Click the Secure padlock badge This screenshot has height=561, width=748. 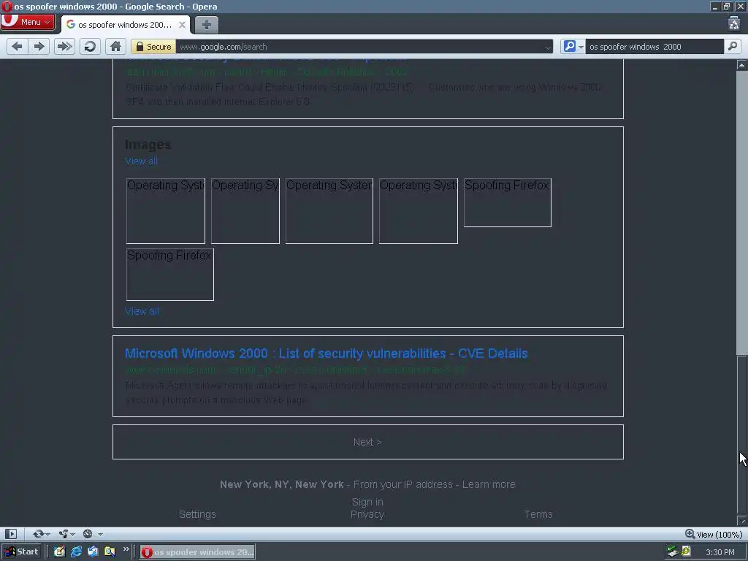[x=153, y=46]
